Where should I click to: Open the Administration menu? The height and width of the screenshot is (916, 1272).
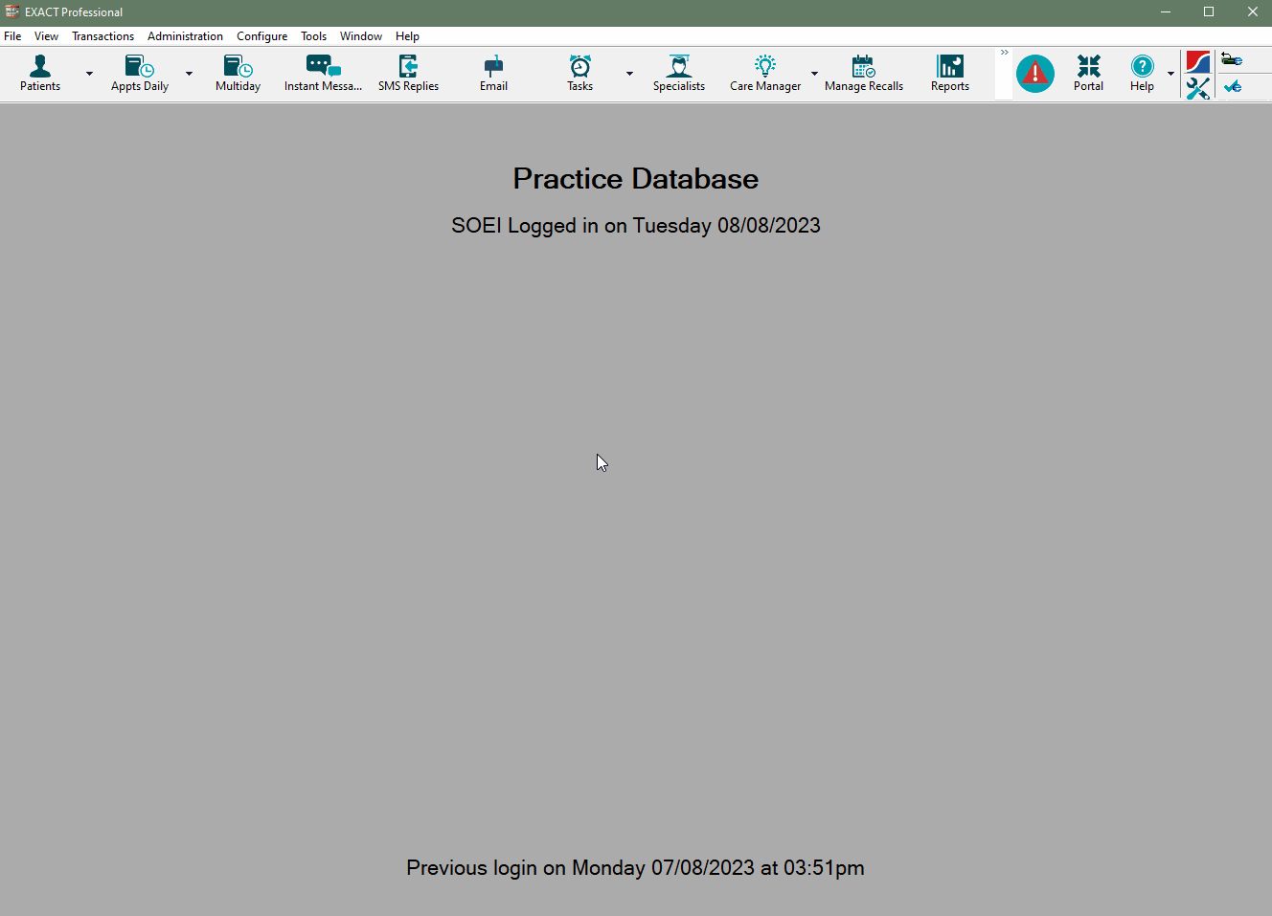[x=185, y=35]
